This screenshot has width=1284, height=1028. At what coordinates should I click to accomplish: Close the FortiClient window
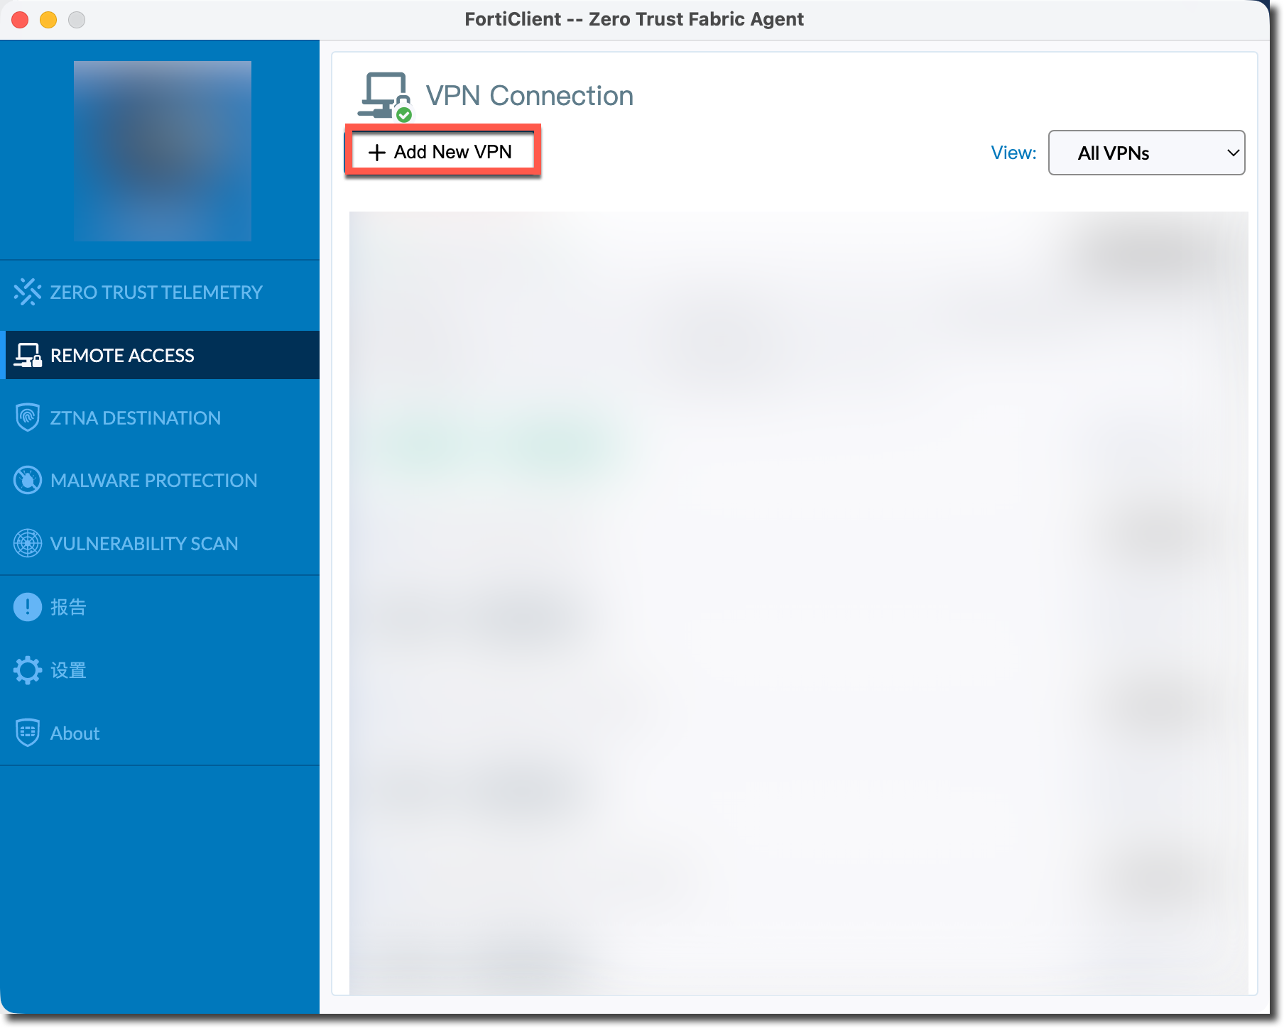click(20, 19)
